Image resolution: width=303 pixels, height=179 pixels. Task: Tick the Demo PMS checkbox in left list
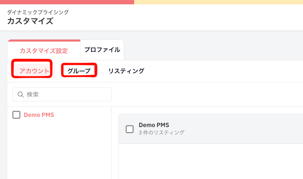tap(17, 115)
